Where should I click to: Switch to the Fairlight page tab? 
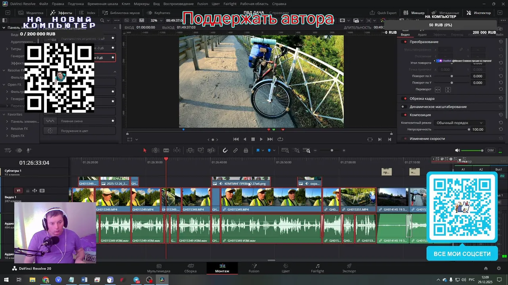click(317, 268)
